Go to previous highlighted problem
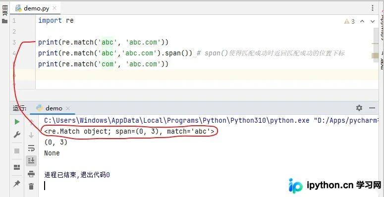 362,21
